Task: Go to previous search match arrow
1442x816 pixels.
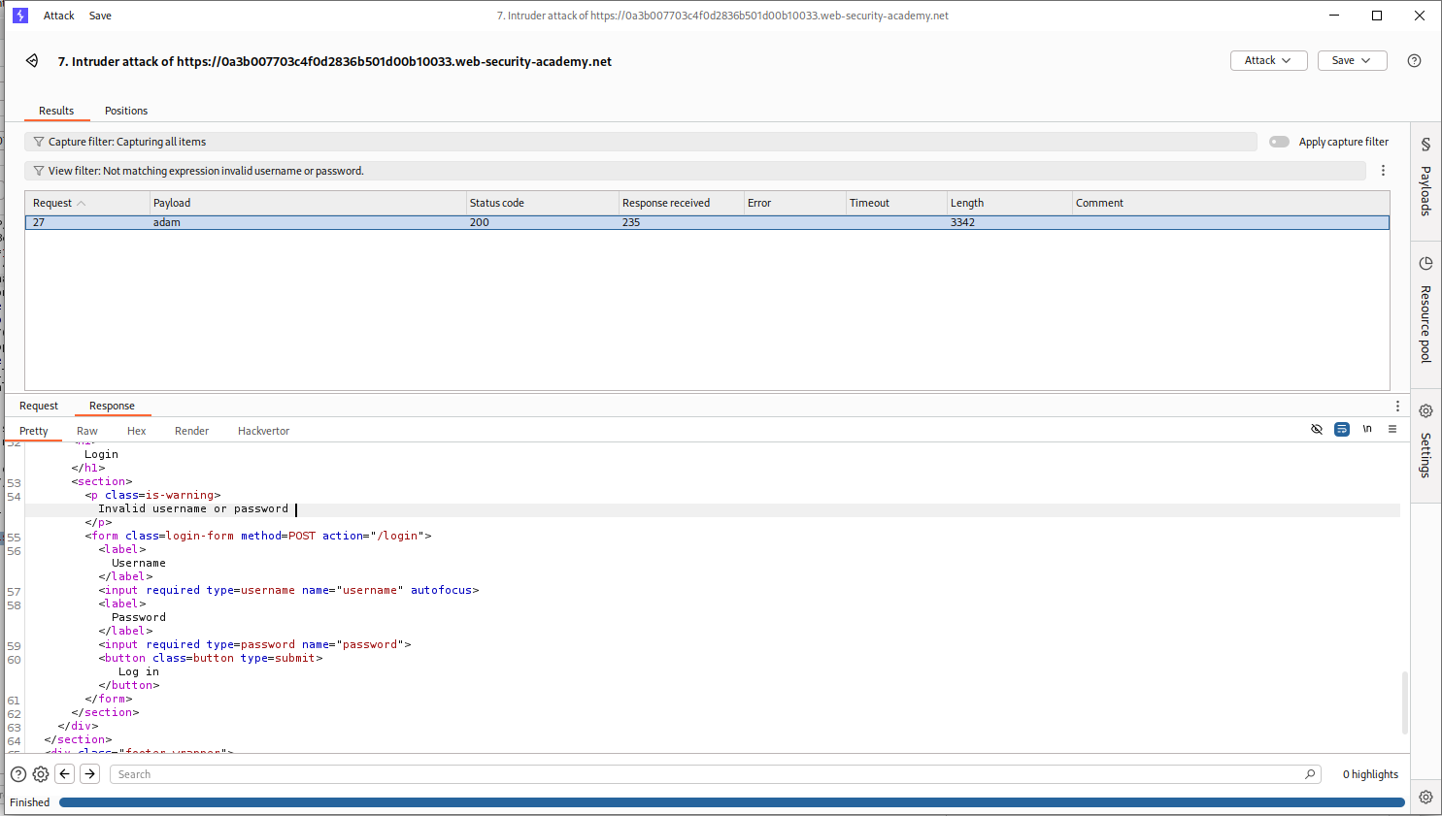Action: 65,774
